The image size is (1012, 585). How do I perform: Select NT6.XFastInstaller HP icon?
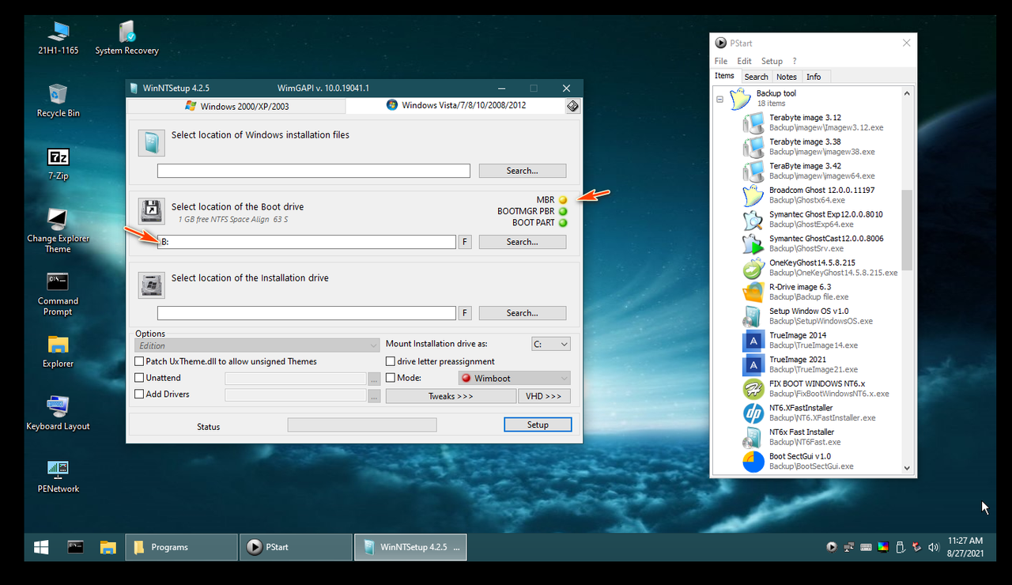(x=753, y=413)
